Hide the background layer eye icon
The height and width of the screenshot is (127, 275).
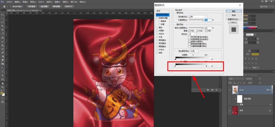coord(230,111)
